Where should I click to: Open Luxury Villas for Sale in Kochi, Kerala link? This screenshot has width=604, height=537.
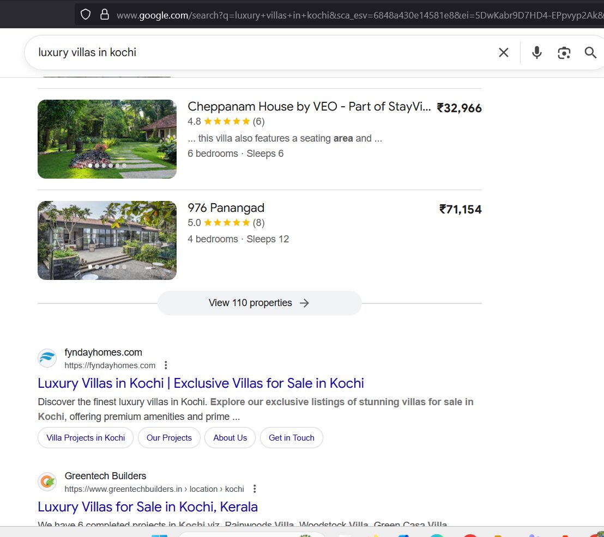tap(148, 507)
